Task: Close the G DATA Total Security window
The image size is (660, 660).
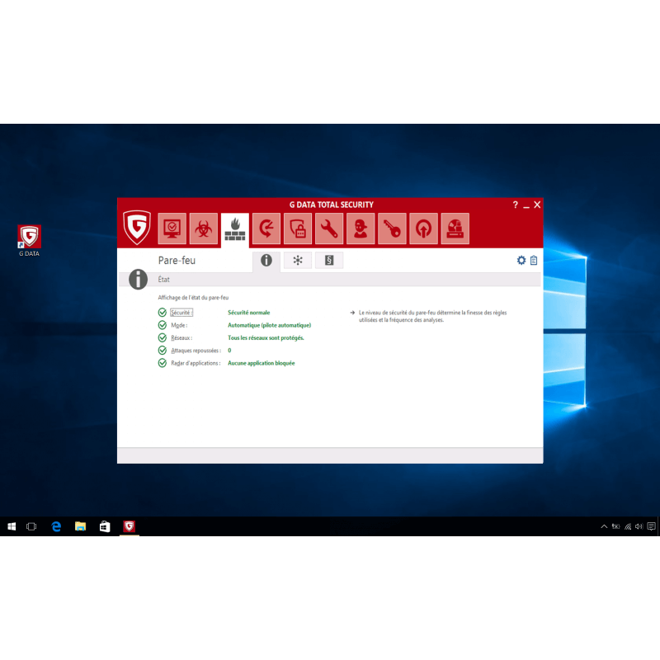Action: click(x=537, y=205)
